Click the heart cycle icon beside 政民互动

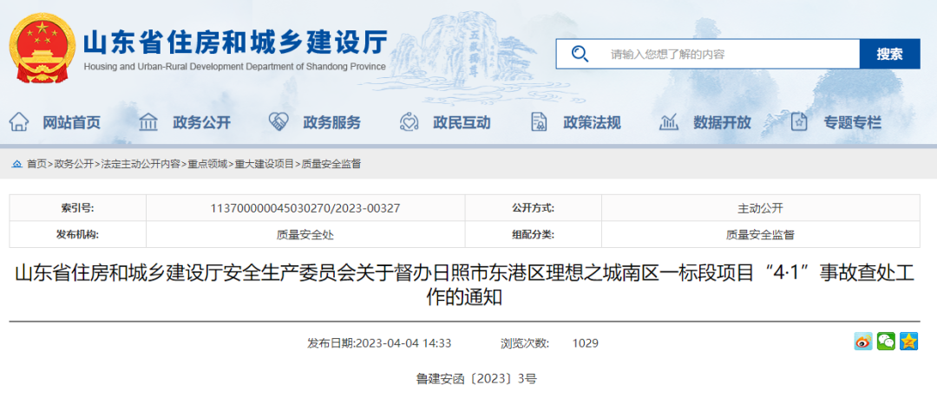click(x=408, y=122)
